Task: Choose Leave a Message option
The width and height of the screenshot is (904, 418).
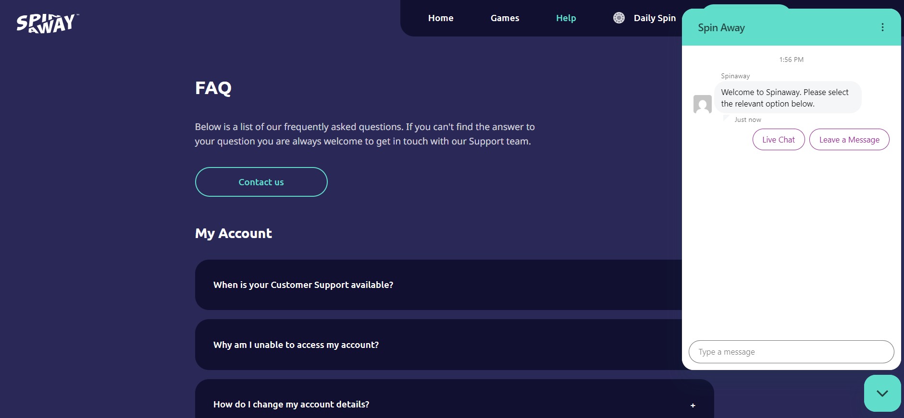Action: coord(849,140)
